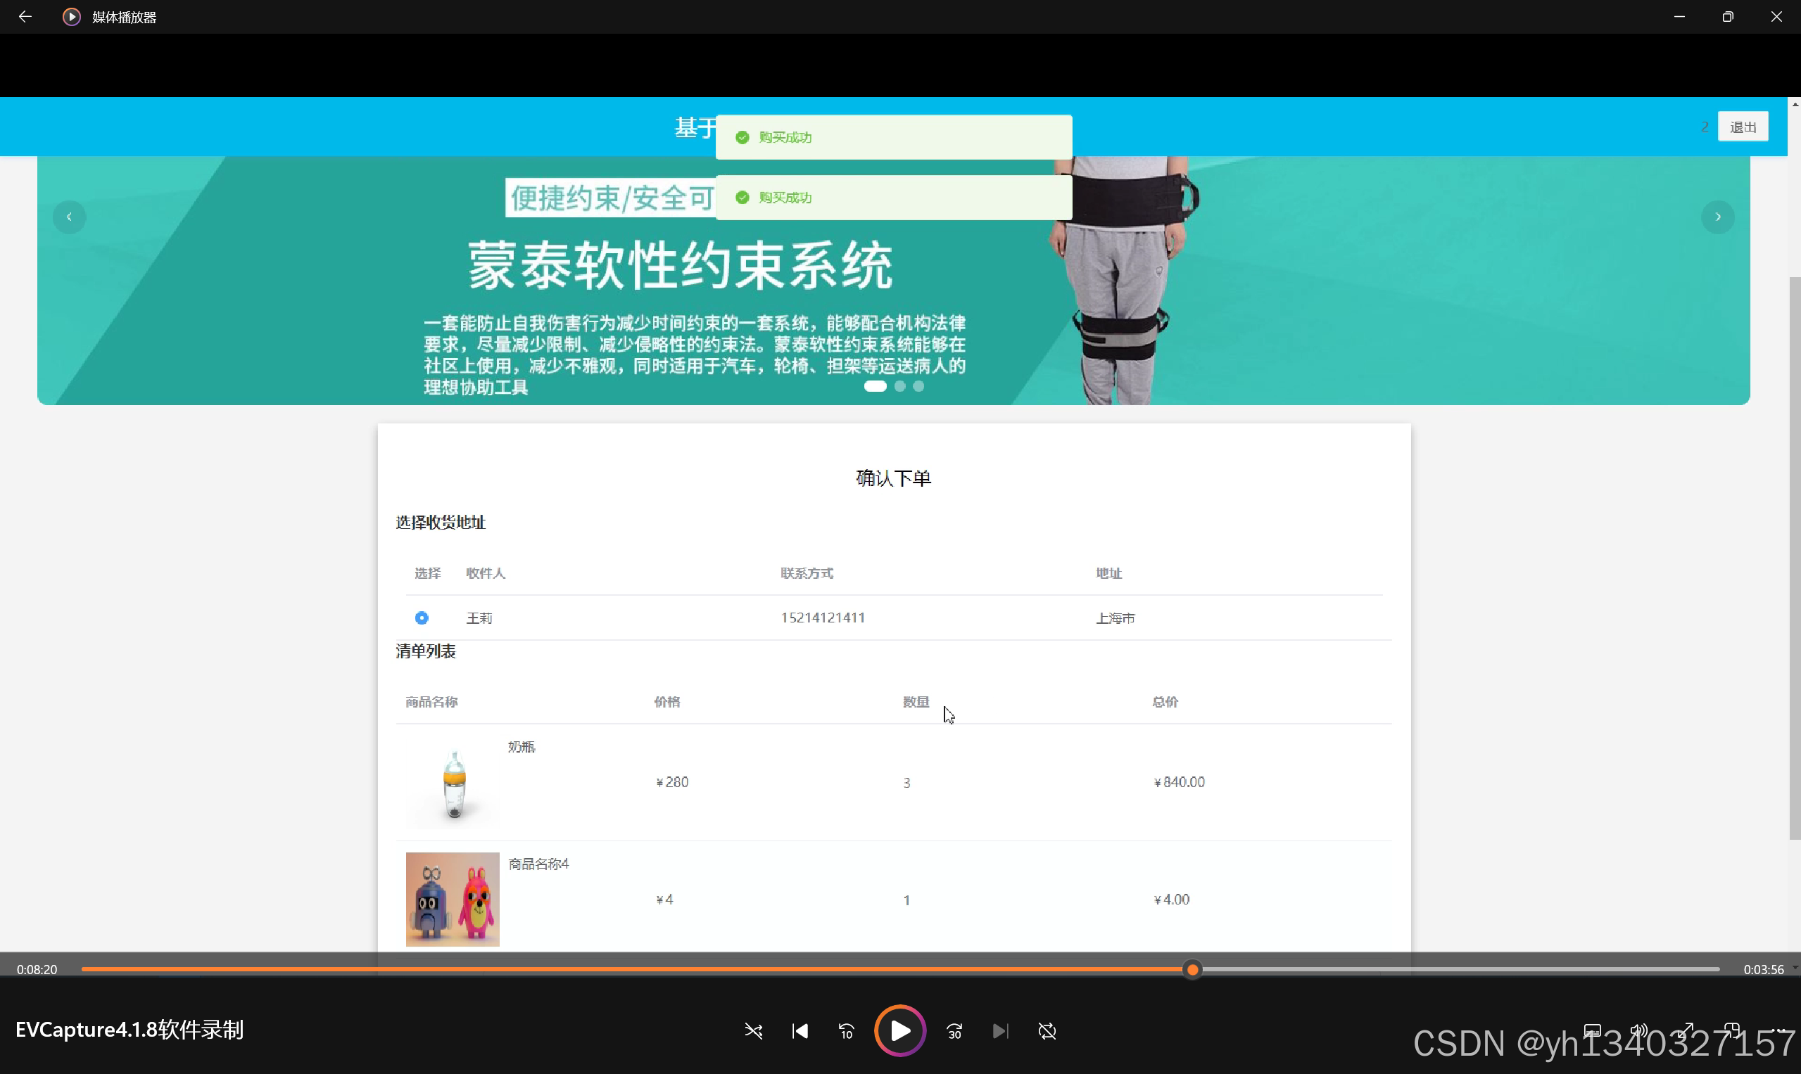Open the volume control

coord(1640,1031)
